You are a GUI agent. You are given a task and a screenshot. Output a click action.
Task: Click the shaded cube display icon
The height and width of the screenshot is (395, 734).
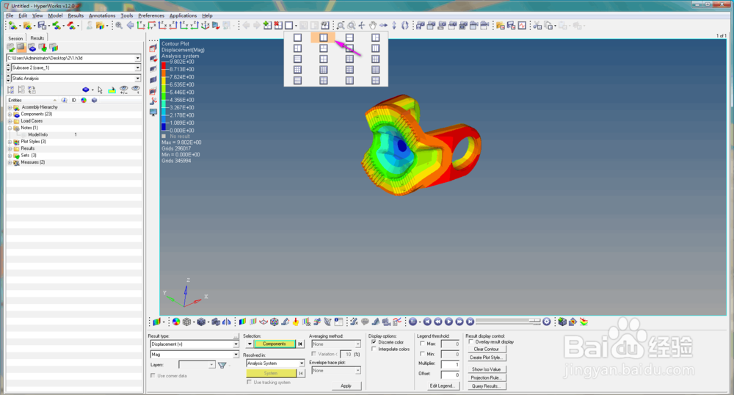(201, 322)
